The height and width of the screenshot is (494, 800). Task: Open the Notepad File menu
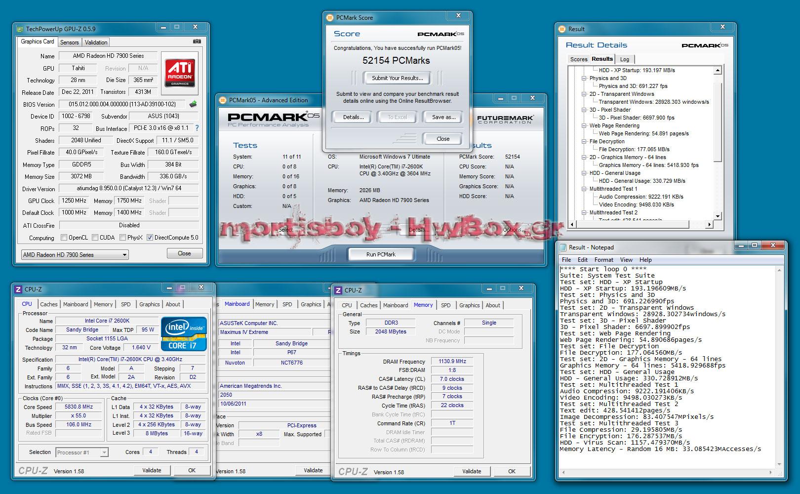[566, 260]
